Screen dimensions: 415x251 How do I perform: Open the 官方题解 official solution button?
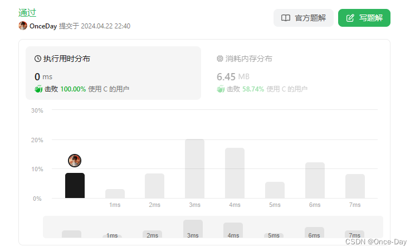[303, 18]
